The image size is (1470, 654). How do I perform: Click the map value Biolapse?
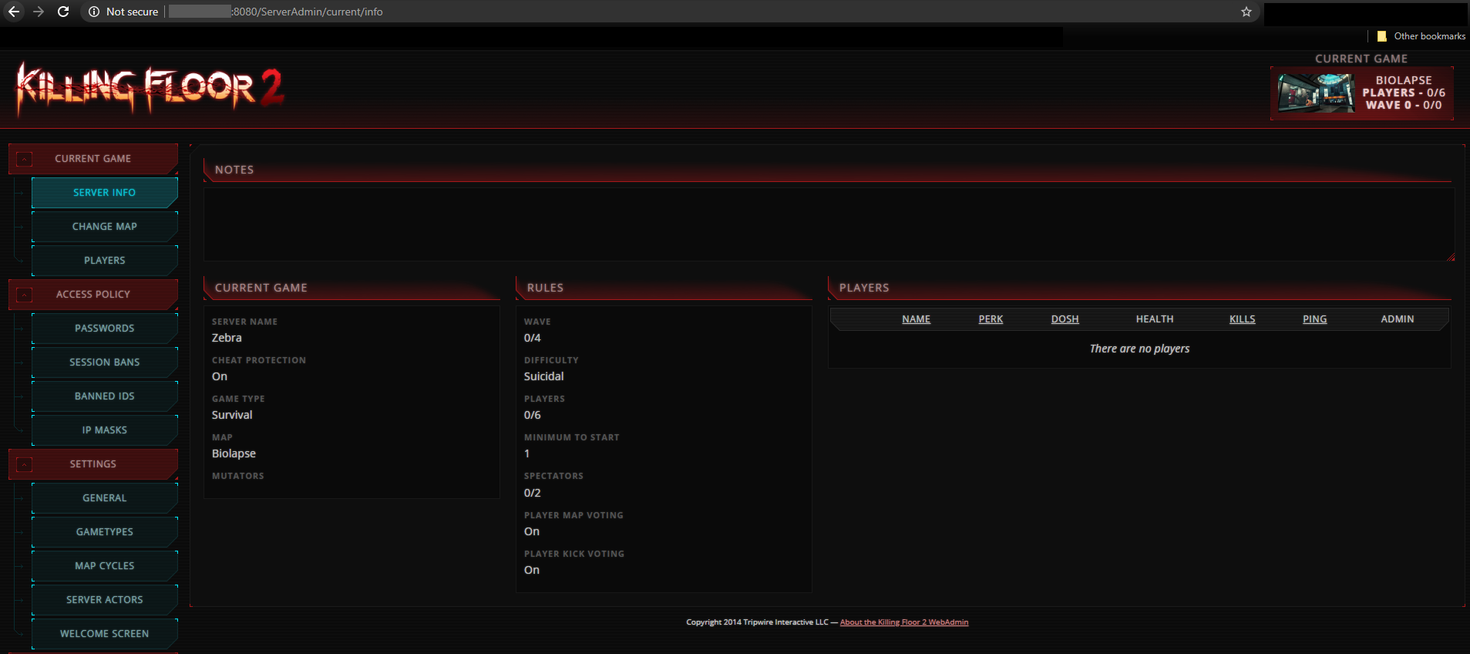(x=234, y=453)
